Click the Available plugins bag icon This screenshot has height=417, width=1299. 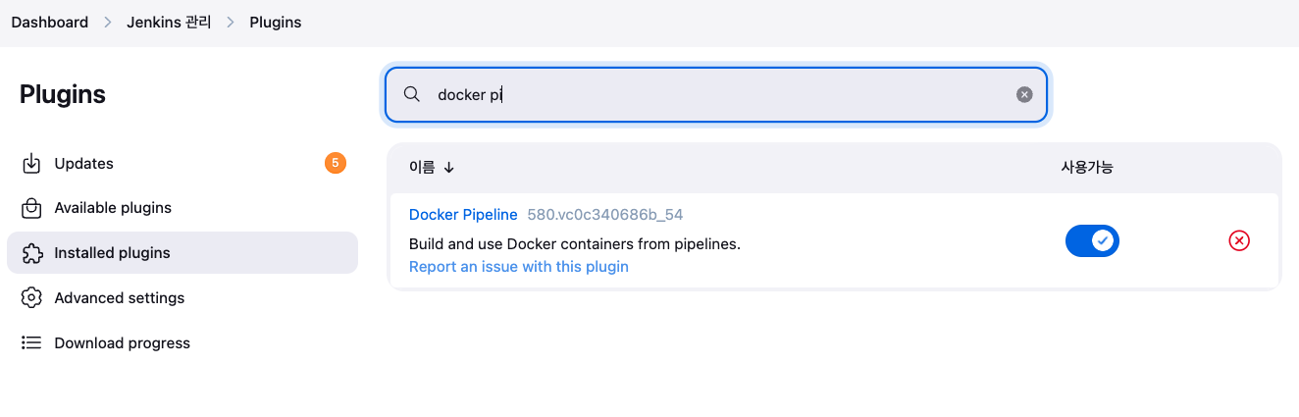point(31,208)
